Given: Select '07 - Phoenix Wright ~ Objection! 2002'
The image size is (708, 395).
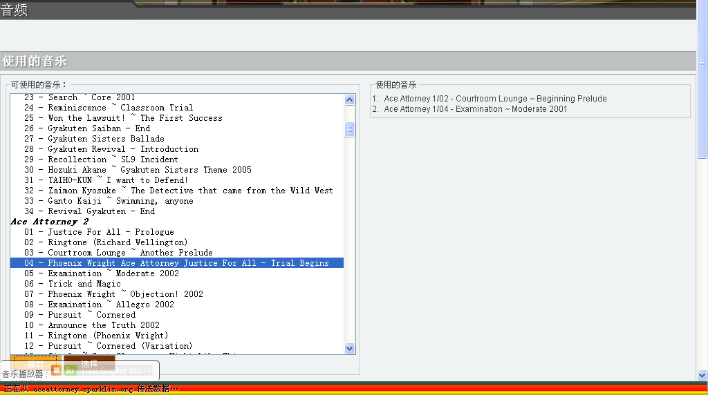Looking at the screenshot, I should tap(176, 294).
